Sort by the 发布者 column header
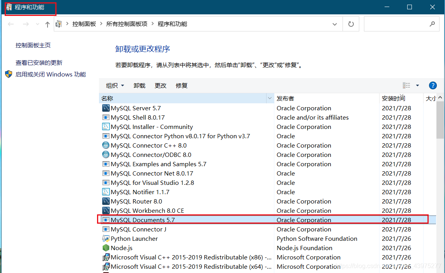The image size is (445, 273). pyautogui.click(x=327, y=99)
